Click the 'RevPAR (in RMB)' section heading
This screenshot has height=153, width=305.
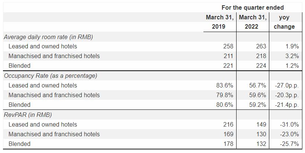tap(28, 115)
